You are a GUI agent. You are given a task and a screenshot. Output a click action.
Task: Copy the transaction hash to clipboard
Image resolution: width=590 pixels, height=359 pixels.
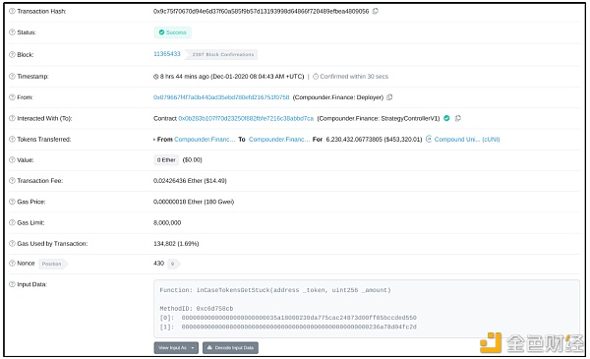point(376,11)
